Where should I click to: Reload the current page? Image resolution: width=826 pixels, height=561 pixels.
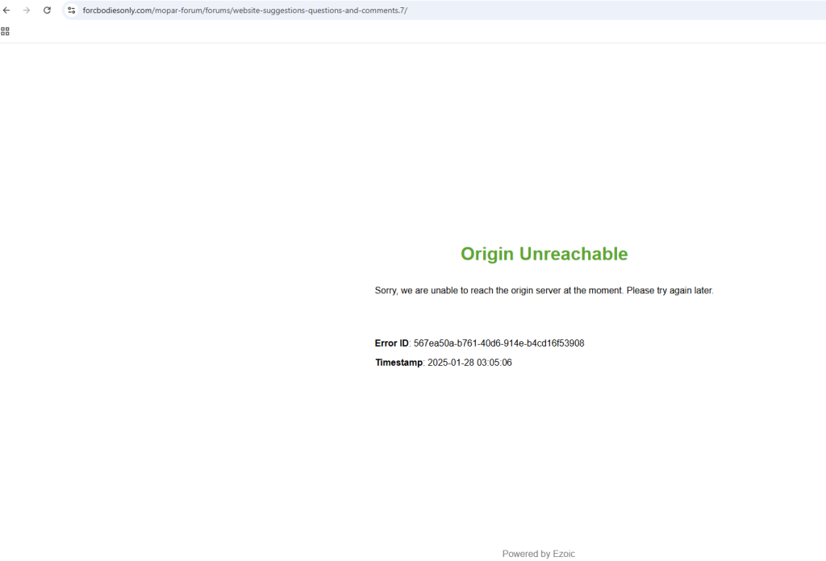coord(47,10)
